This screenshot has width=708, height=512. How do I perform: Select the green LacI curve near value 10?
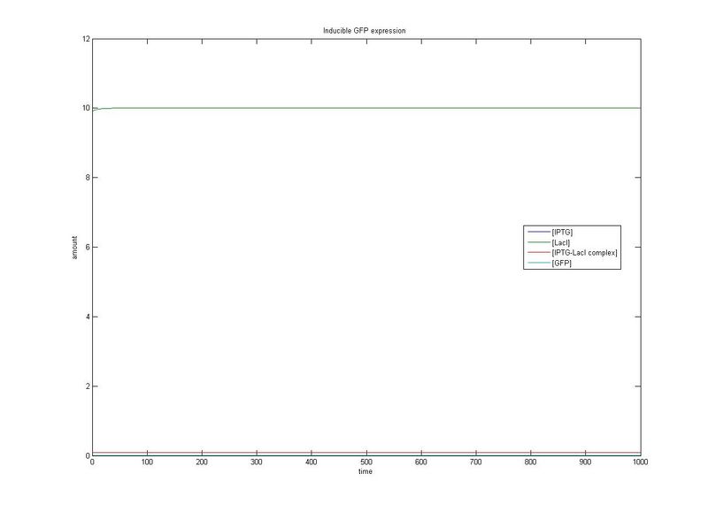coord(354,108)
